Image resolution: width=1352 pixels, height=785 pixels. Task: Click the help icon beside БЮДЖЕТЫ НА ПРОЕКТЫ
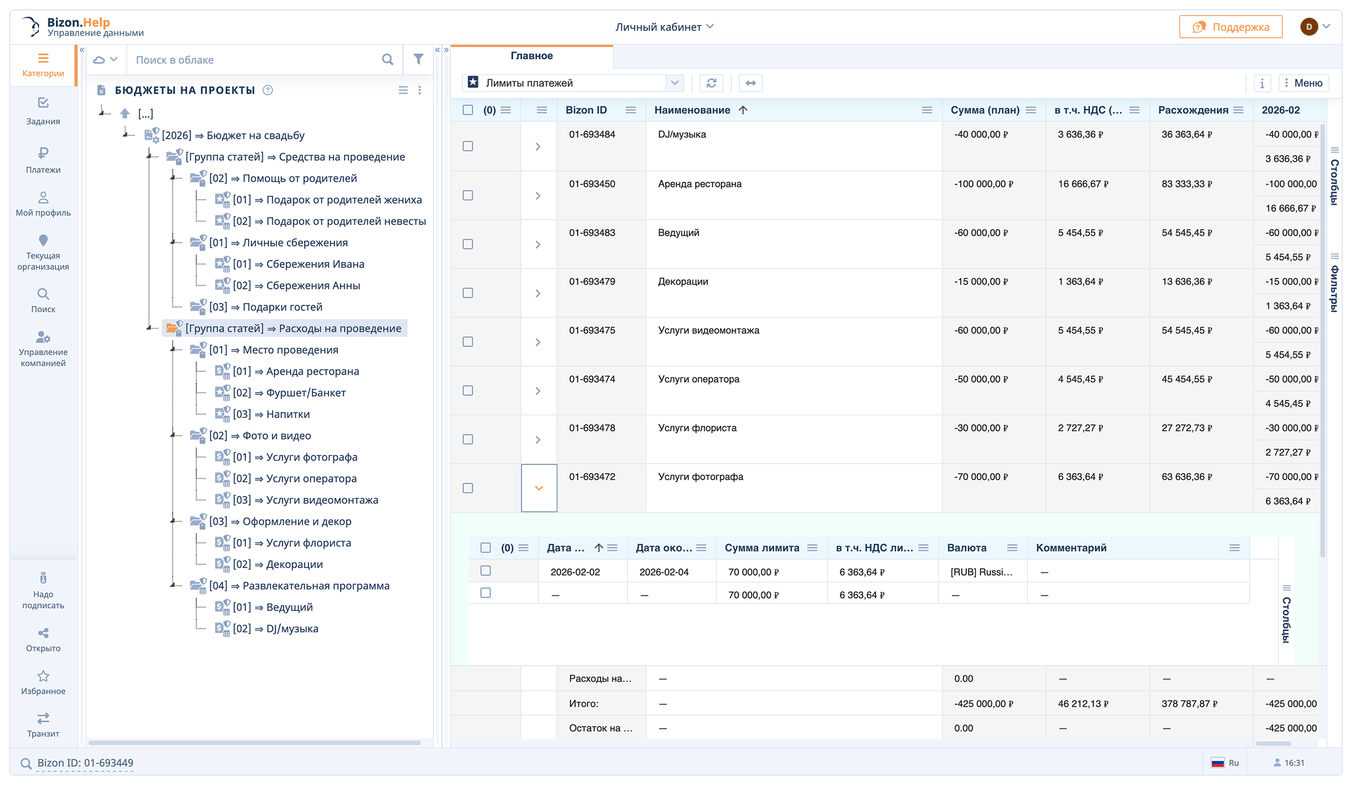click(x=268, y=90)
